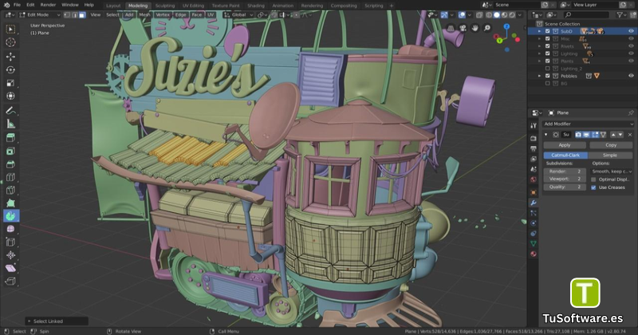Open the Render properties tab
The image size is (638, 335).
(534, 139)
